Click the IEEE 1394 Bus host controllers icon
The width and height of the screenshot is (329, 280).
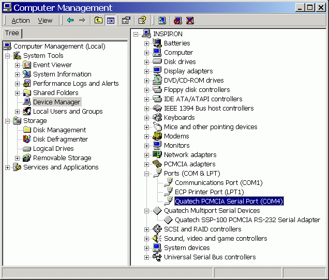coord(157,108)
